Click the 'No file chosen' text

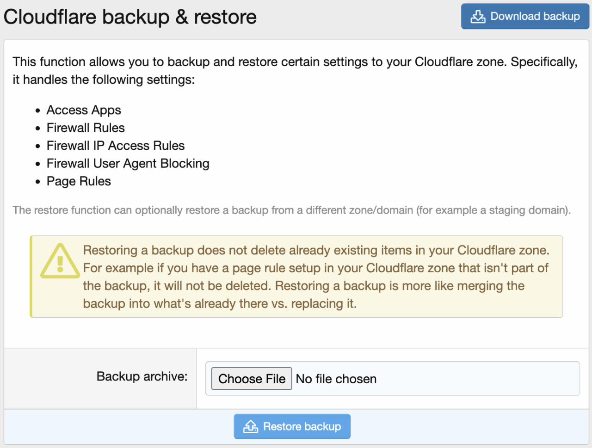[x=336, y=379]
